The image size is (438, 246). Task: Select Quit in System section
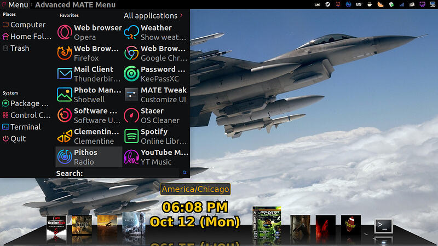click(x=14, y=138)
